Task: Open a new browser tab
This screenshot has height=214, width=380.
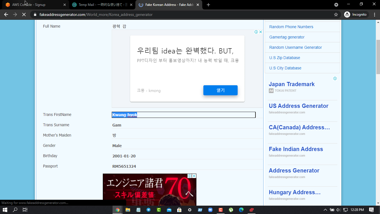Action: tap(208, 5)
